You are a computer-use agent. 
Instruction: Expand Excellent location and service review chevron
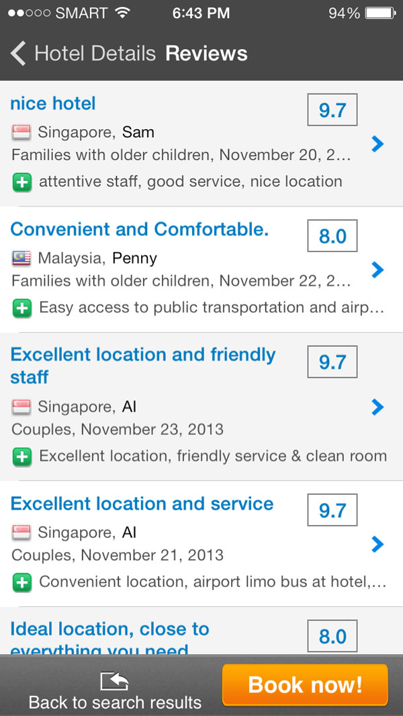point(377,544)
